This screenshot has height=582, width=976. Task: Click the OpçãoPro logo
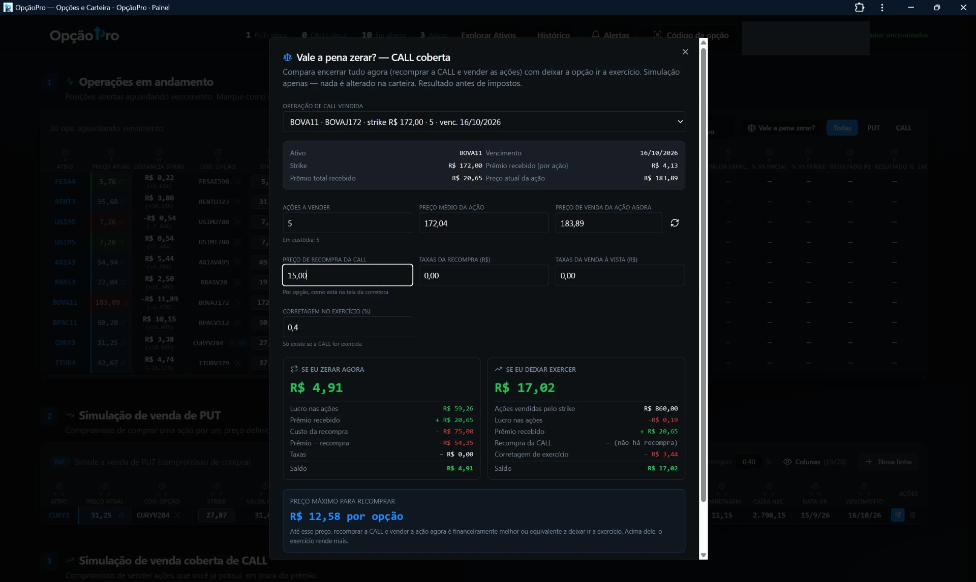(84, 35)
